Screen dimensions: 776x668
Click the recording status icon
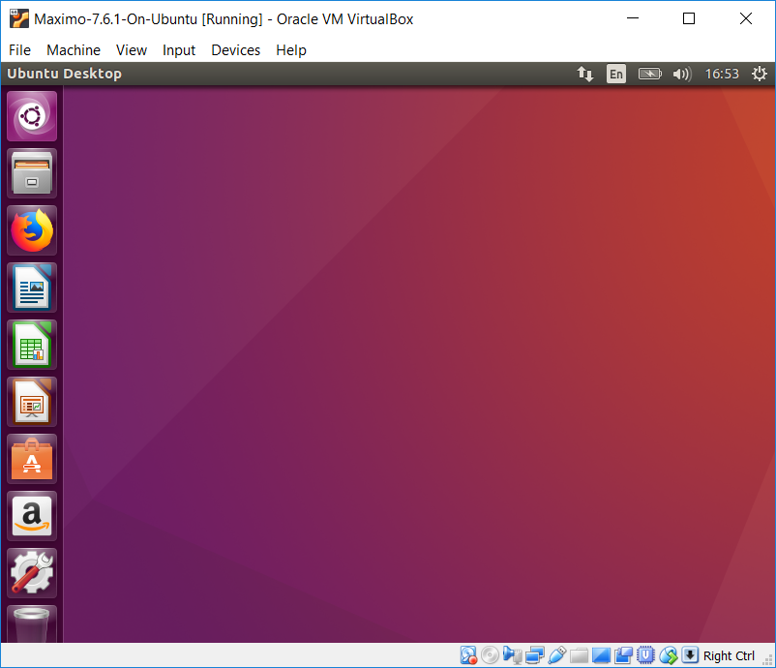(x=623, y=655)
